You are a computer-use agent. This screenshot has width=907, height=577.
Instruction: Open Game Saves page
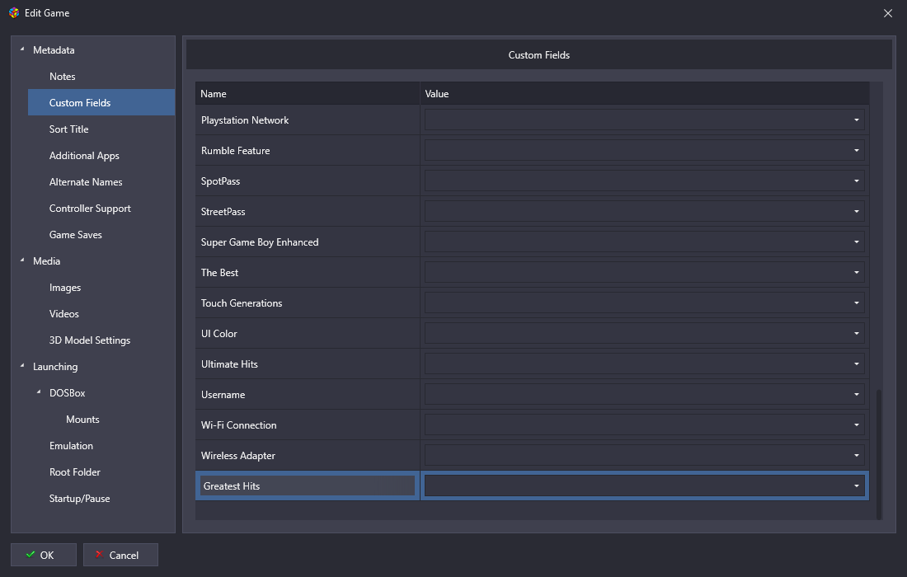click(75, 235)
